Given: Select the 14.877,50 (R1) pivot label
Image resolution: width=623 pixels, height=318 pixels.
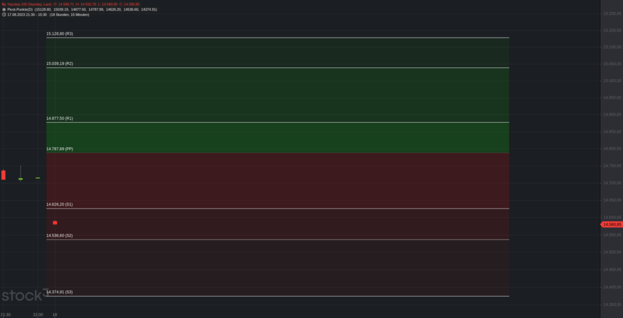Looking at the screenshot, I should click(x=60, y=119).
